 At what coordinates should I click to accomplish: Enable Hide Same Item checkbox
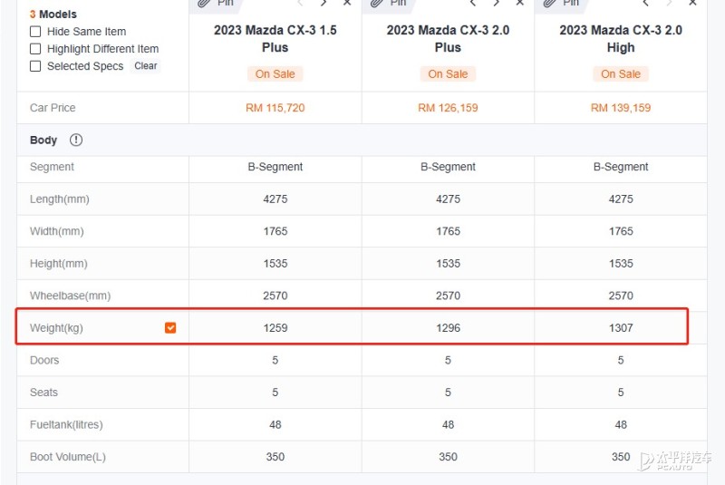point(35,32)
